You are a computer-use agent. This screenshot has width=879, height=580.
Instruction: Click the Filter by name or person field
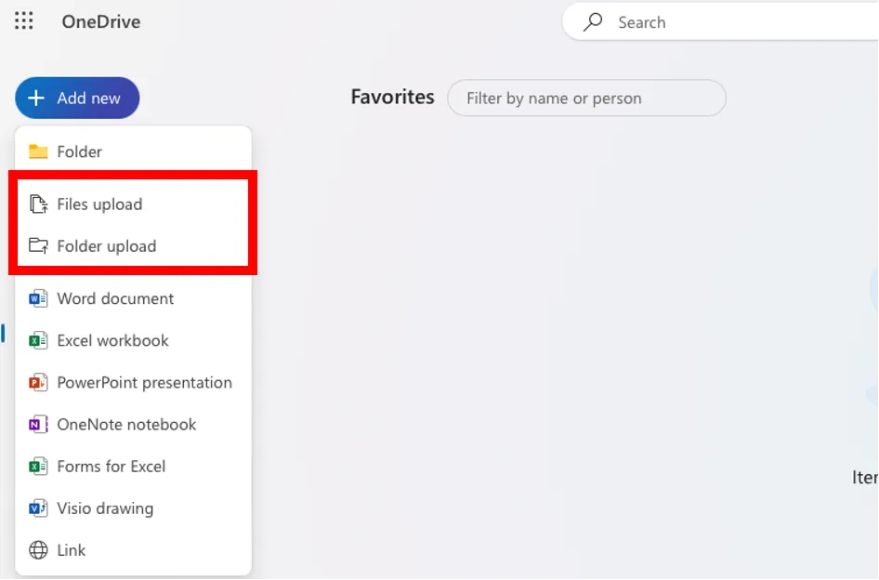pyautogui.click(x=586, y=99)
